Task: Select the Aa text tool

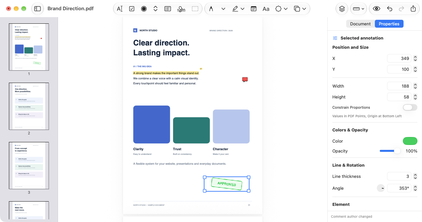Action: 266,9
